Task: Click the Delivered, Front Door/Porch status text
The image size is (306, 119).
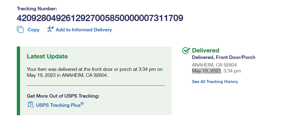Action: point(223,57)
